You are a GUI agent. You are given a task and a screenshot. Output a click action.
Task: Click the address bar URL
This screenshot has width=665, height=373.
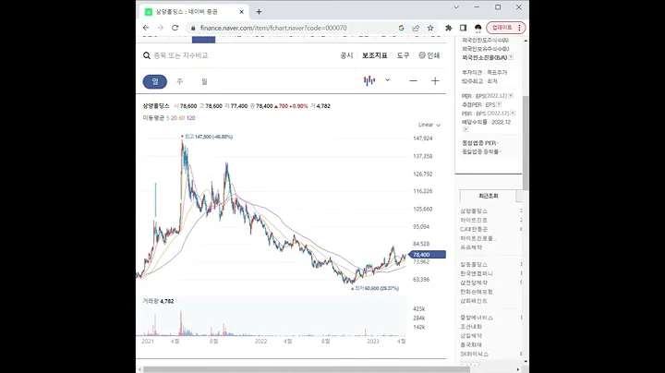pos(273,28)
